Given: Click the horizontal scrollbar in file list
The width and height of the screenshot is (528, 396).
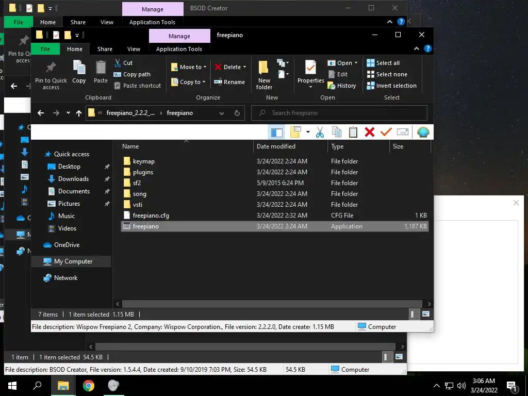Looking at the screenshot, I should click(x=272, y=304).
